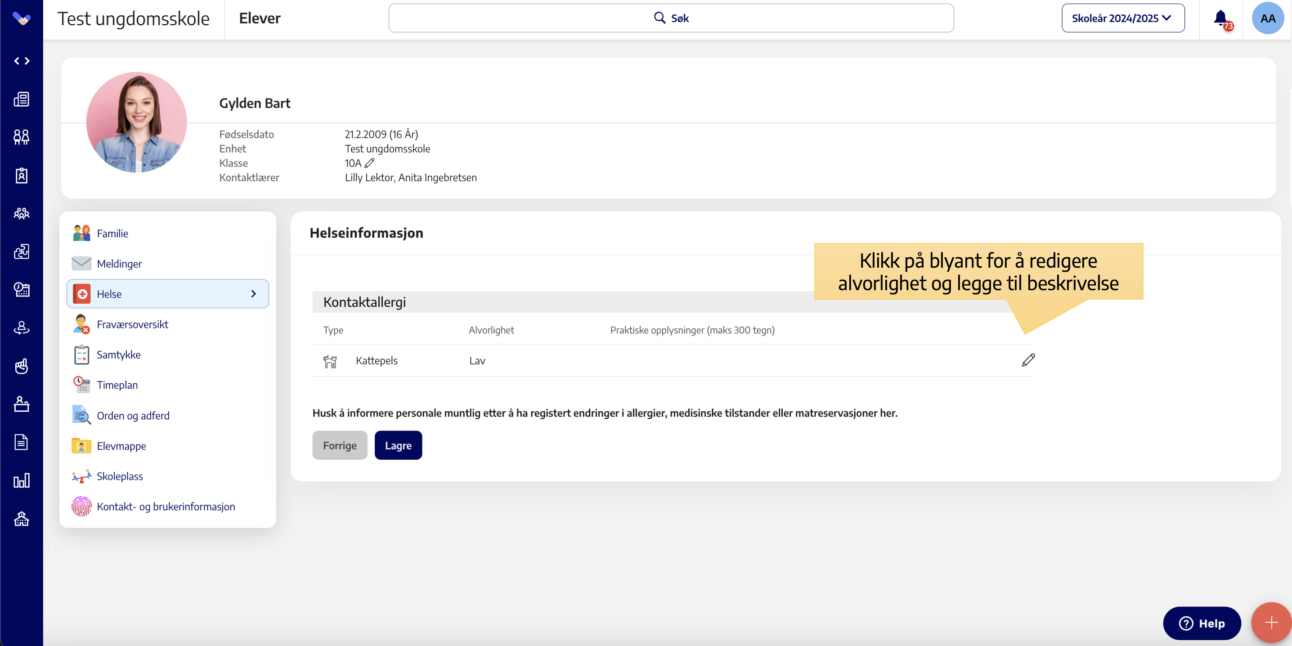Click the Lav severity value
Viewport: 1292px width, 646px height.
click(x=477, y=361)
